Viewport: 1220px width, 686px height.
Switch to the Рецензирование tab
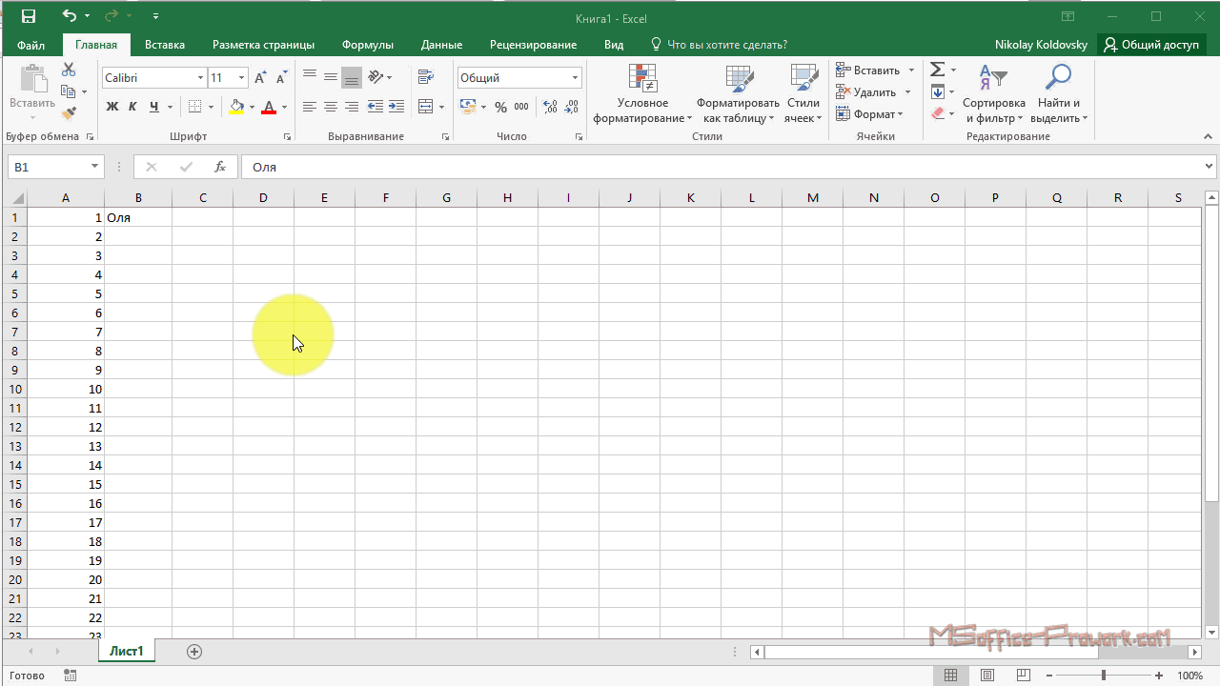pos(533,45)
